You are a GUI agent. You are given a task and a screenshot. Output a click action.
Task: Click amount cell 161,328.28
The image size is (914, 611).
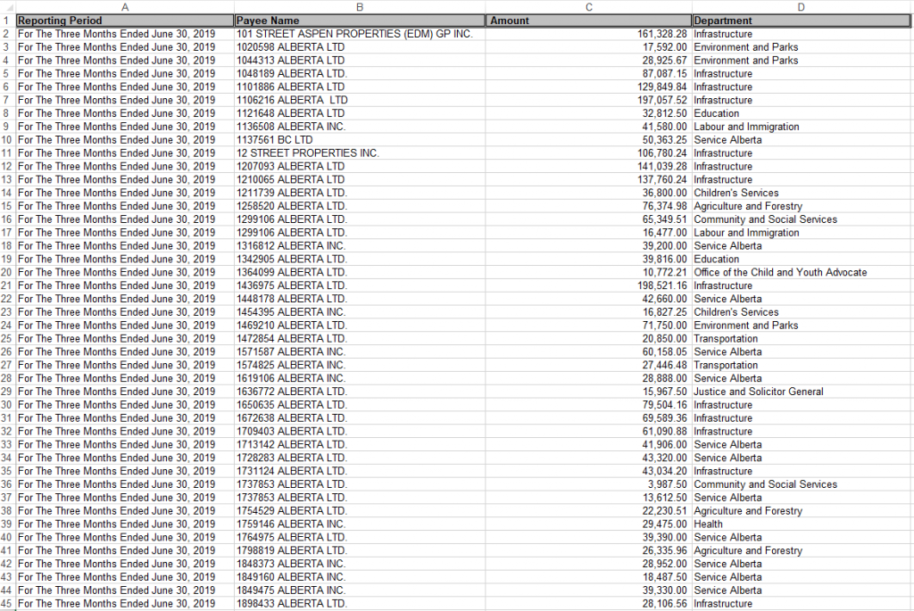click(589, 34)
